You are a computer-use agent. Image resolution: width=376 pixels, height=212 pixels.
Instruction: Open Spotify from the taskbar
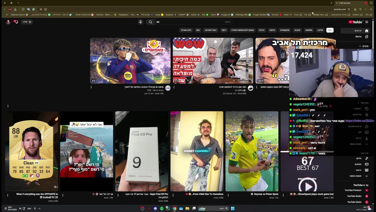pyautogui.click(x=162, y=208)
